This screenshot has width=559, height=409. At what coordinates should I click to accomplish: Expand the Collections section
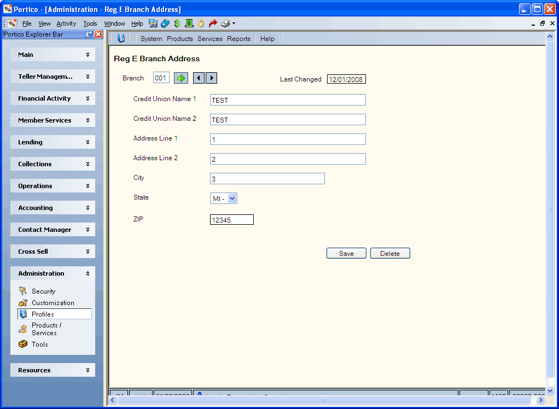click(53, 164)
